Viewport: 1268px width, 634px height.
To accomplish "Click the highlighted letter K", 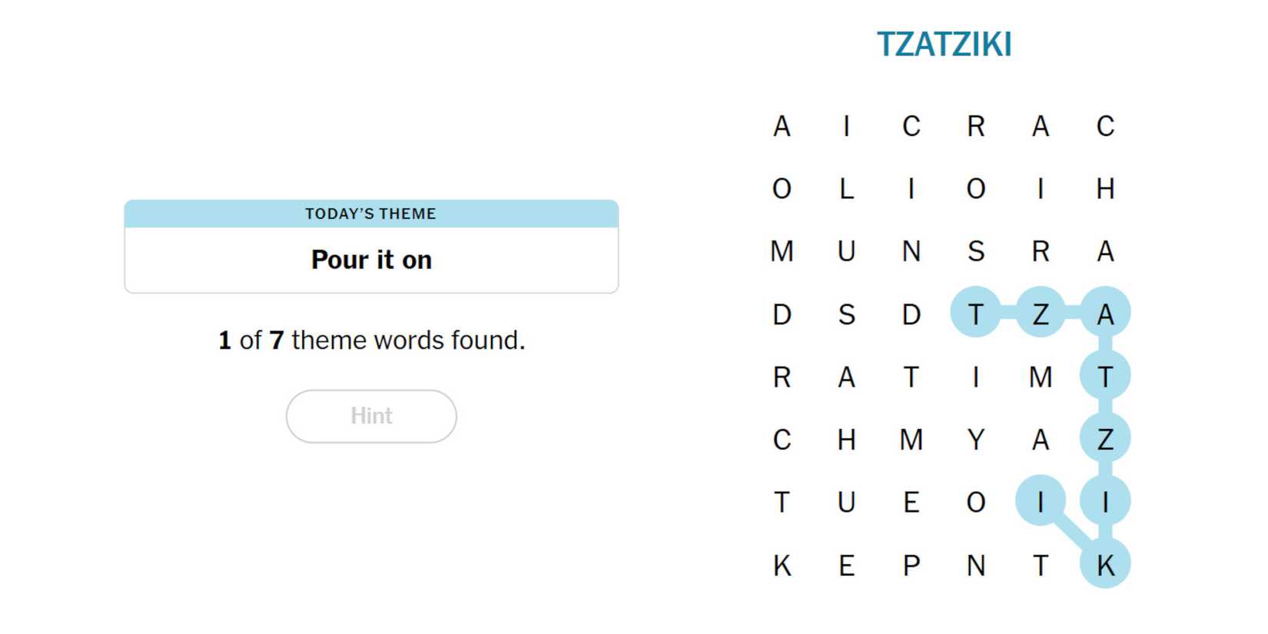I will [x=1105, y=566].
